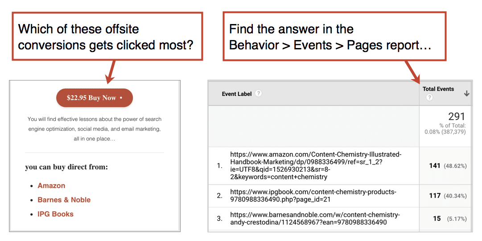Select the Total Events column header

coord(438,89)
